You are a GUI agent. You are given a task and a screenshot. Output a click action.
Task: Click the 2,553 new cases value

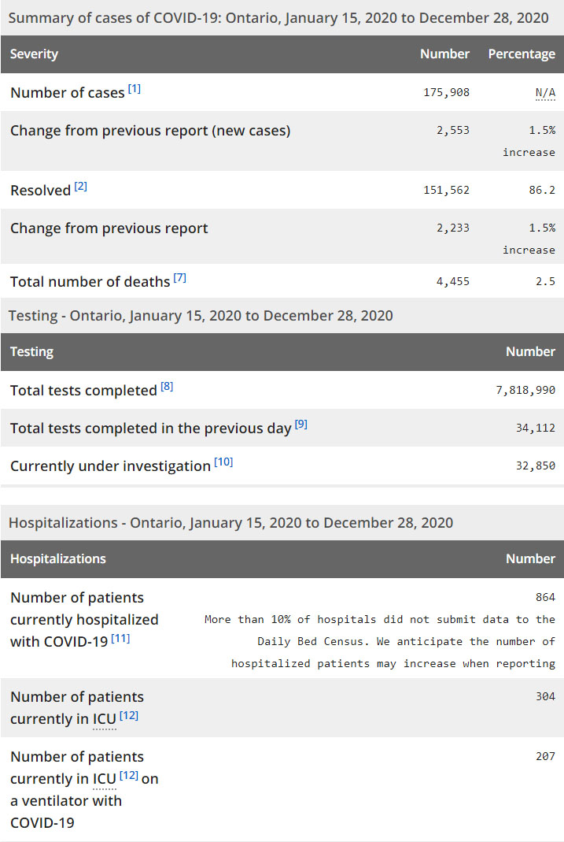pyautogui.click(x=453, y=131)
